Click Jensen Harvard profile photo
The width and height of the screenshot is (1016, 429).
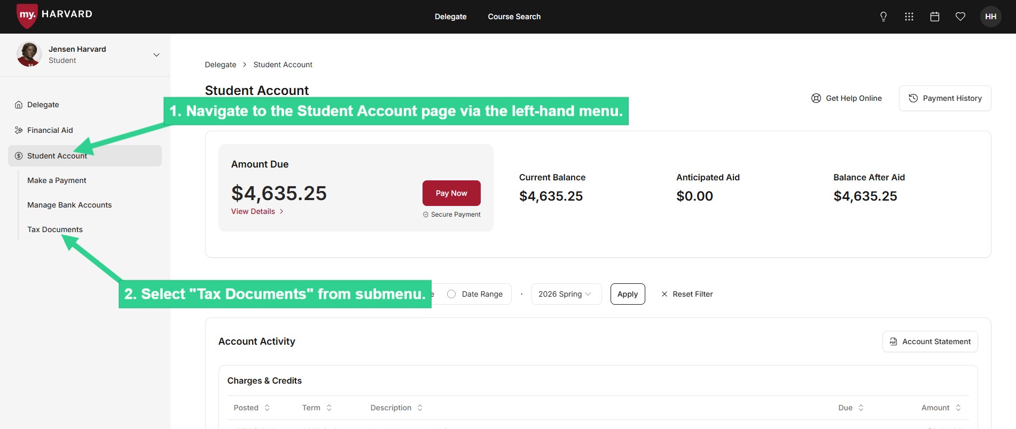[29, 54]
